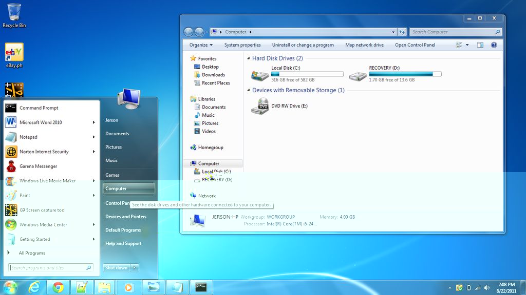This screenshot has width=526, height=295.
Task: Click System properties toolbar button
Action: click(x=242, y=45)
